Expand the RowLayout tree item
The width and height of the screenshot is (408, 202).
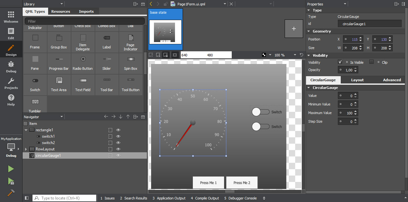pos(26,149)
